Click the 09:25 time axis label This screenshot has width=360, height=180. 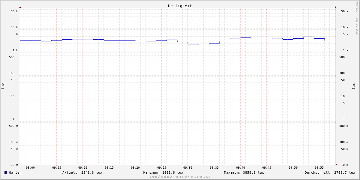(162, 168)
